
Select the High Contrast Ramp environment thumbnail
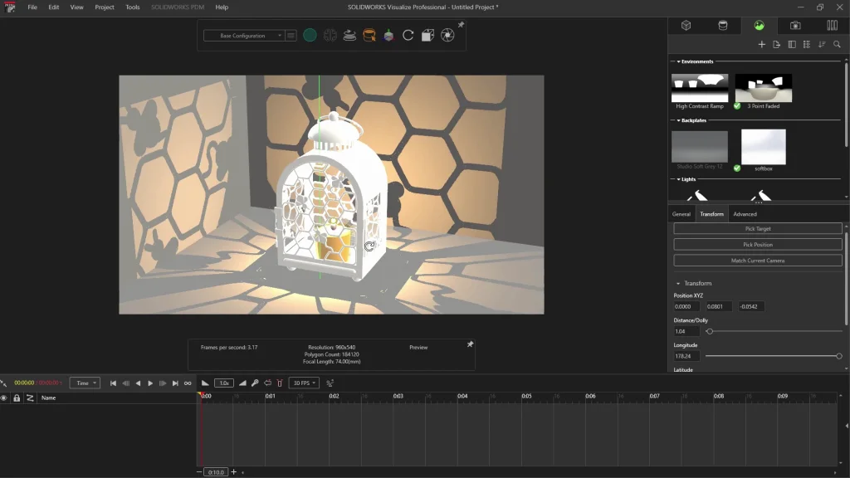(700, 87)
